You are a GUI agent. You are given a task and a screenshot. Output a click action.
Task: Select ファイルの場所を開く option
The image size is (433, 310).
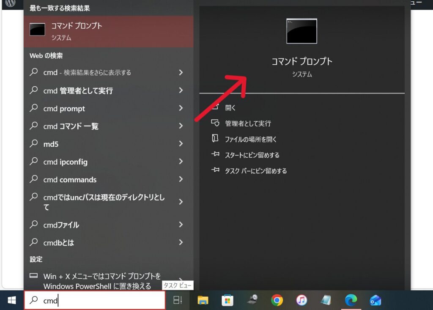click(251, 139)
